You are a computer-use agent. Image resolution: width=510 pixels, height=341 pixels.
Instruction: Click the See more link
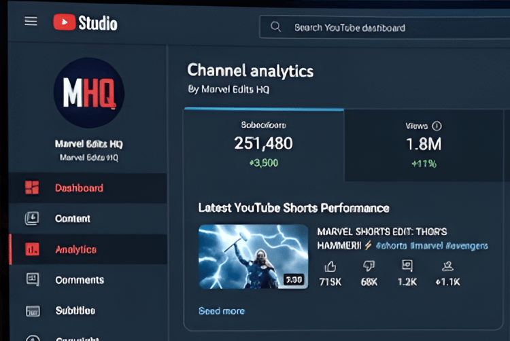coord(222,311)
